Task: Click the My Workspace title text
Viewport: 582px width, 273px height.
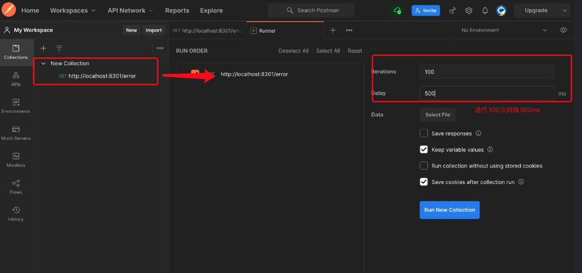Action: point(34,30)
